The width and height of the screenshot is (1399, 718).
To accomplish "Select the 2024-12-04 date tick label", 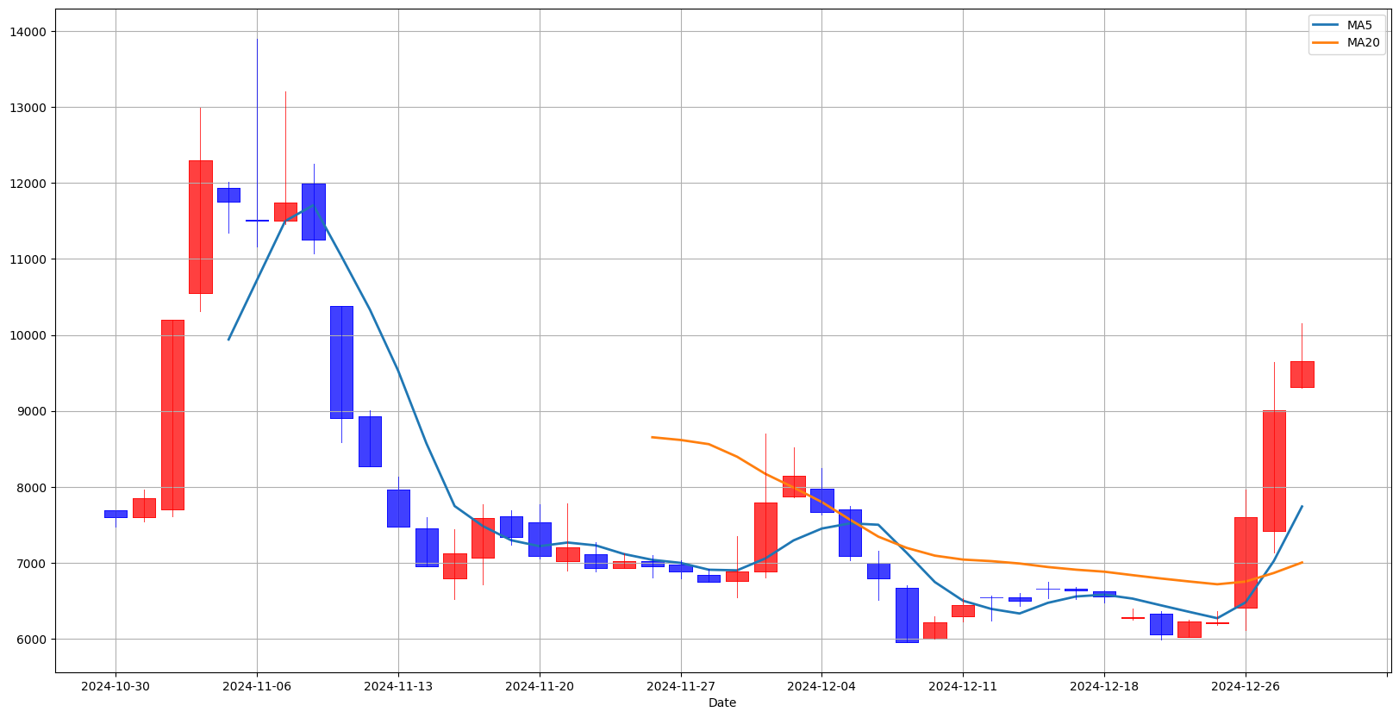I will click(x=821, y=686).
